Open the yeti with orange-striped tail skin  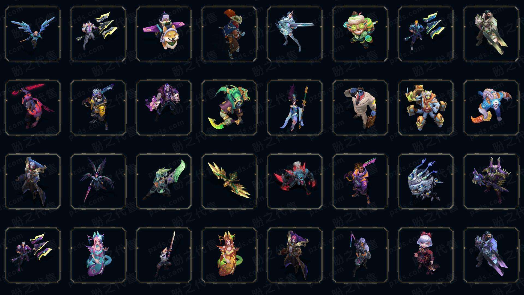491,108
